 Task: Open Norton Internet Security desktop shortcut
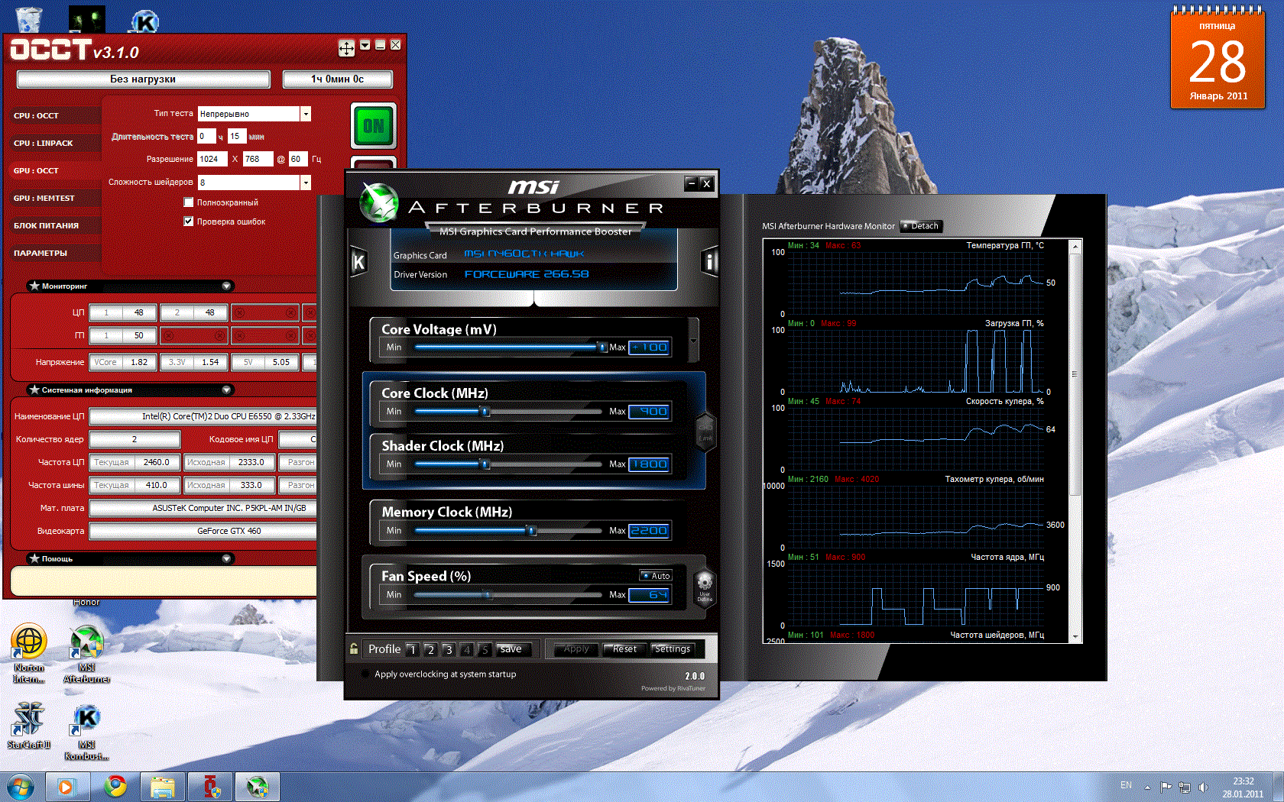29,654
